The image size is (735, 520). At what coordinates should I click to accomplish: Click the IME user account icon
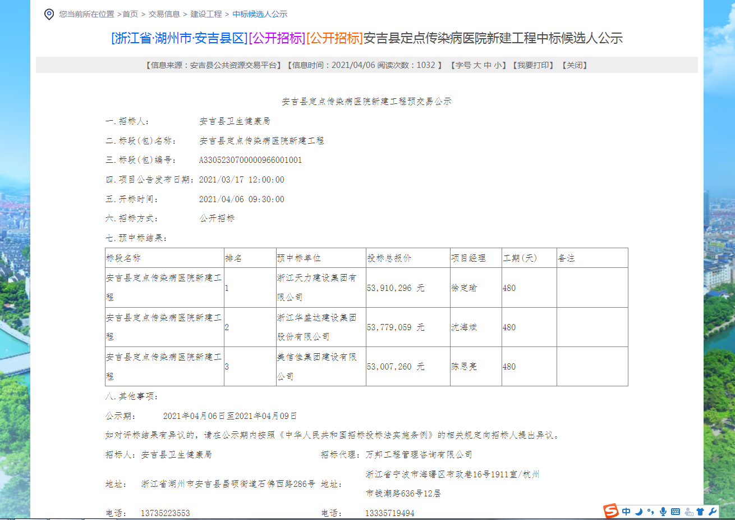point(688,512)
